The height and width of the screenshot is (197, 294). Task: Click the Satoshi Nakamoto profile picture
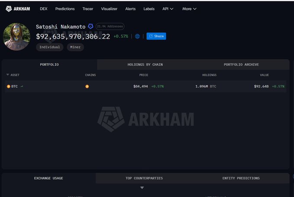pyautogui.click(x=17, y=36)
